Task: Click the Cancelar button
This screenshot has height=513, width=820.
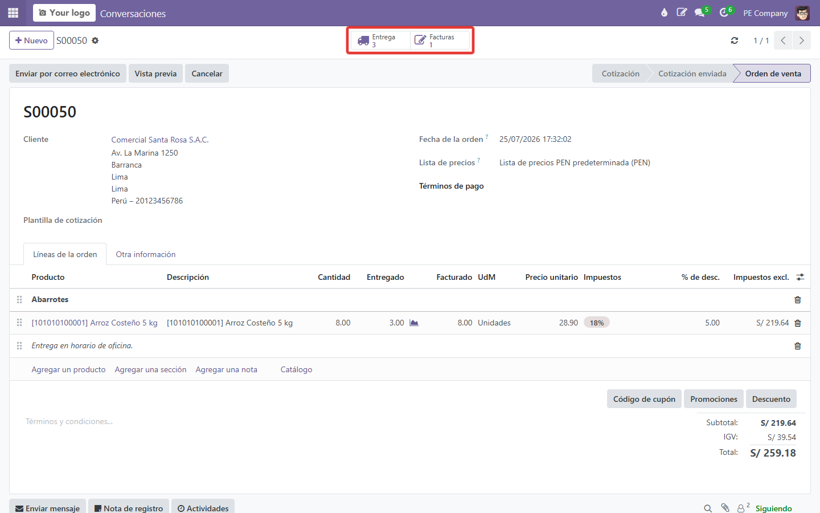Action: (207, 74)
